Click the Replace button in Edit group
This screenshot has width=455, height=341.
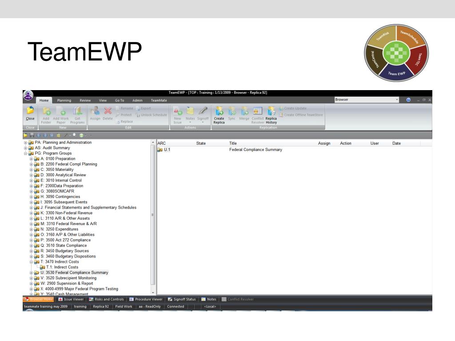coord(125,122)
